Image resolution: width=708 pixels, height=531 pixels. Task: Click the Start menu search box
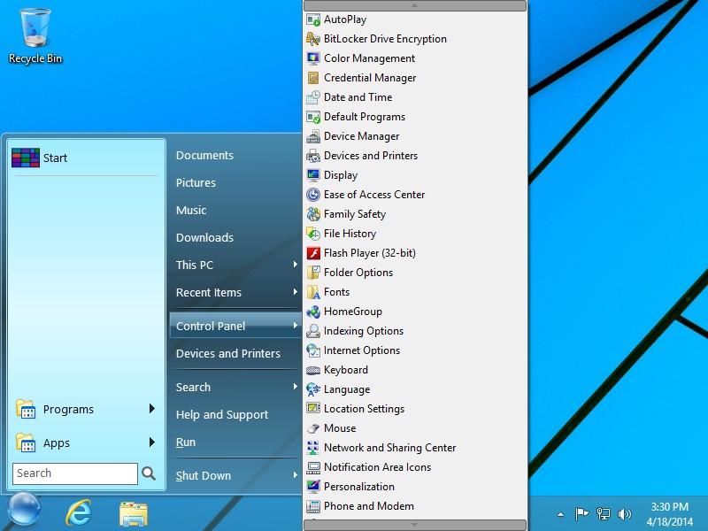[x=75, y=473]
